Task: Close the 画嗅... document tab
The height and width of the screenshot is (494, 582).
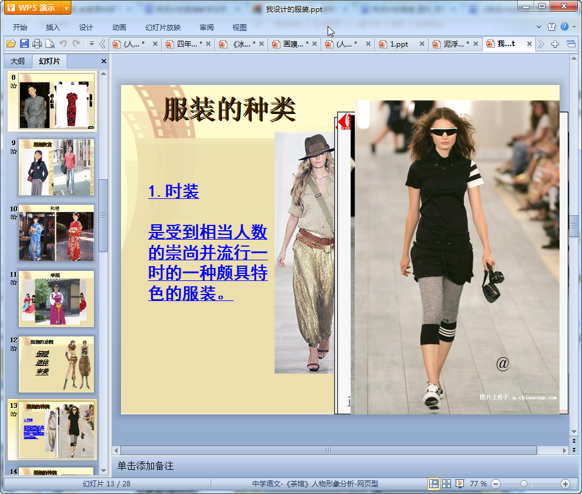Action: [x=315, y=44]
